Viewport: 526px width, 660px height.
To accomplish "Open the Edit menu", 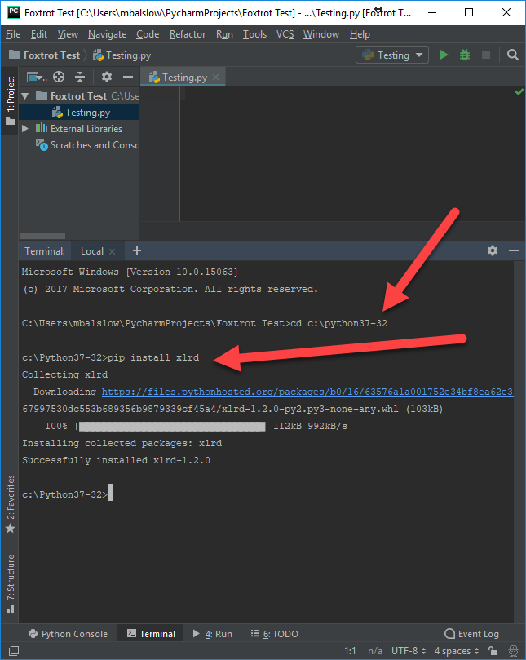I will pyautogui.click(x=38, y=34).
